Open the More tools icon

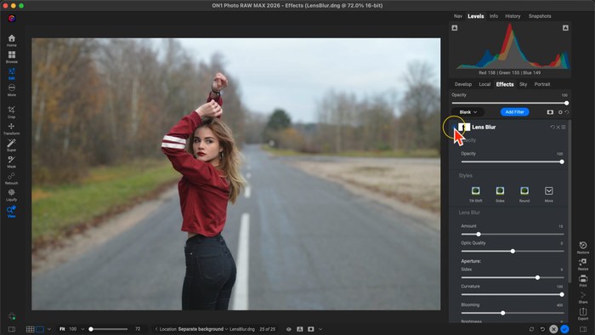click(12, 90)
